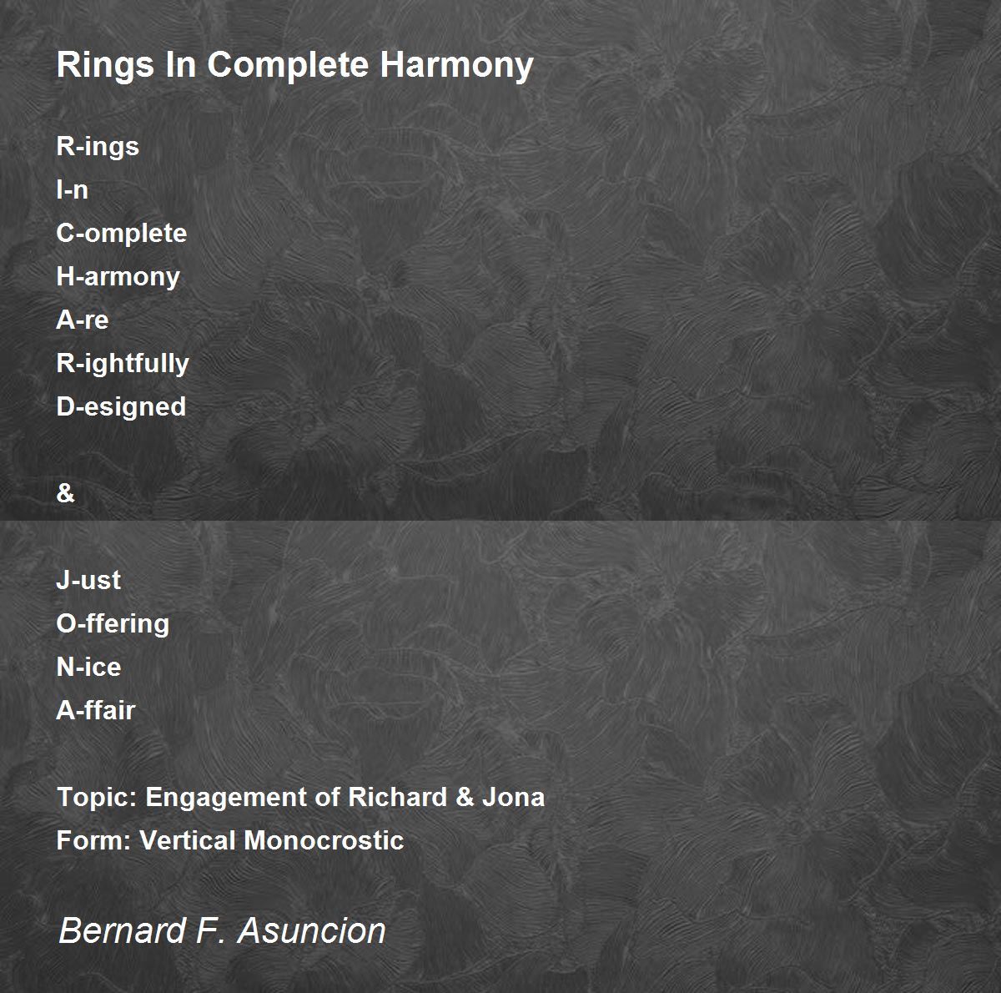Screen dimensions: 1001x993
Task: Click the author name Bernard F. Asuncion
Action: tap(222, 930)
